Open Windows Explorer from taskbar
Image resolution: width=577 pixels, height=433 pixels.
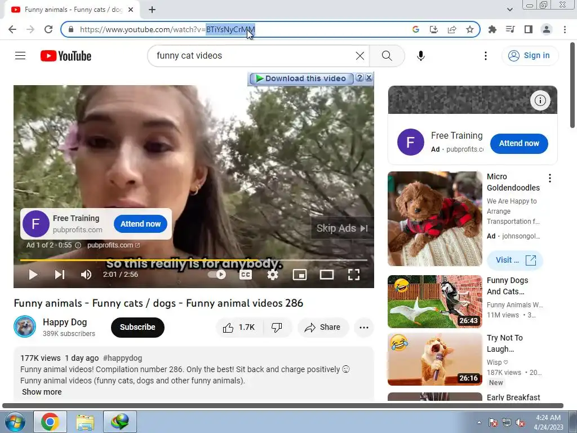pyautogui.click(x=85, y=422)
